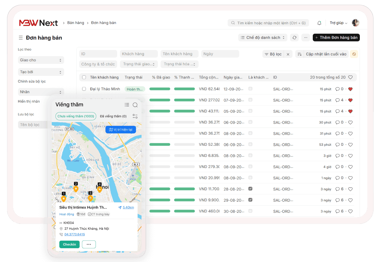The height and width of the screenshot is (262, 380).
Task: Open the Trợ giúp help menu
Action: click(338, 23)
